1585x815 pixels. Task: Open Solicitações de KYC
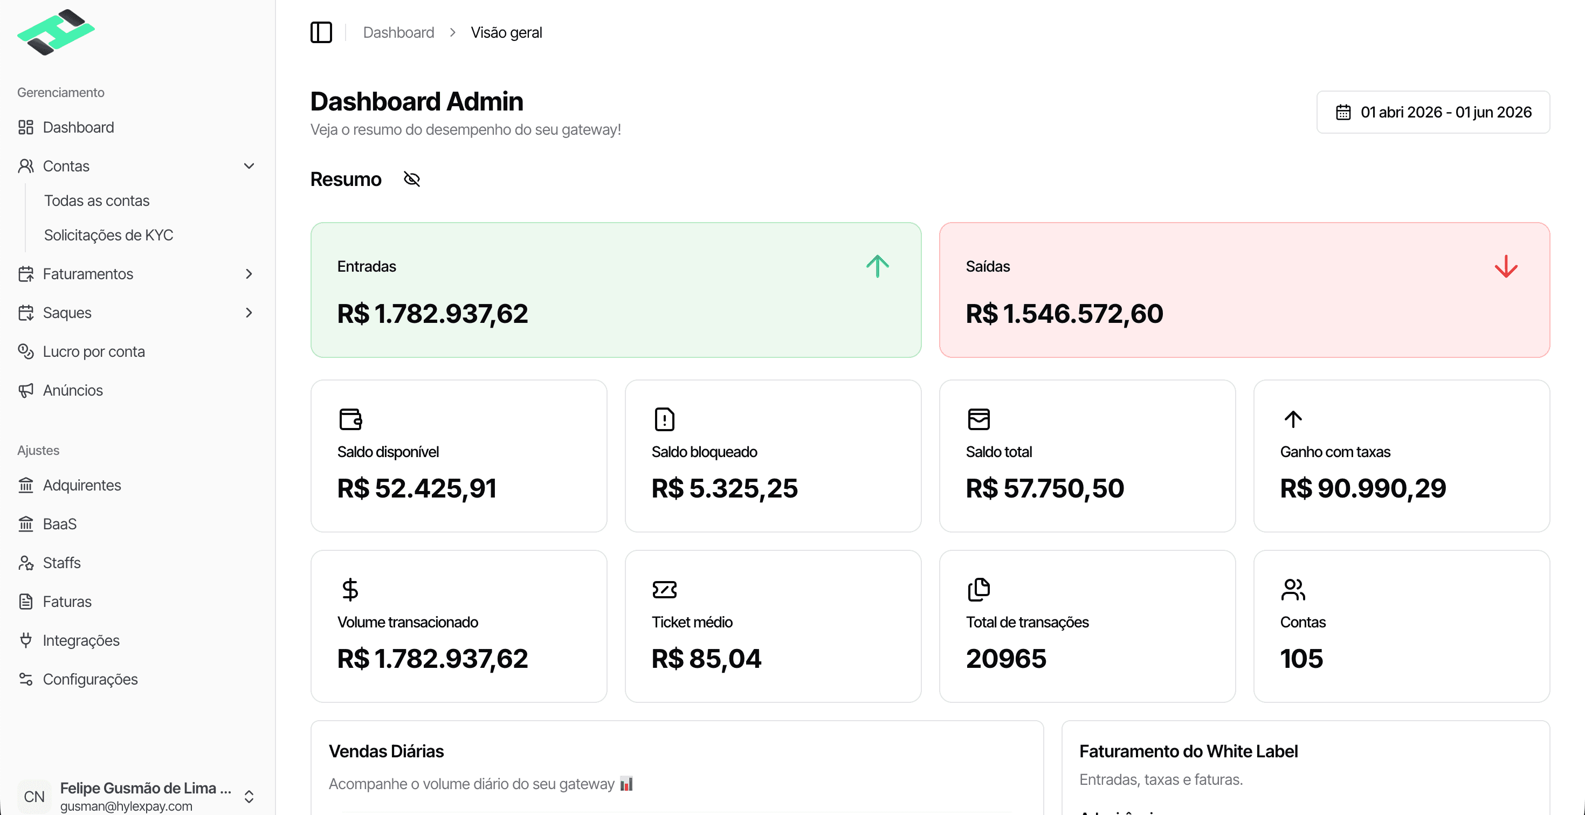[x=108, y=235]
